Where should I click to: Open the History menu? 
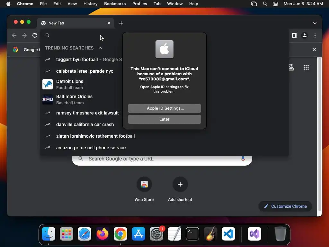click(90, 4)
